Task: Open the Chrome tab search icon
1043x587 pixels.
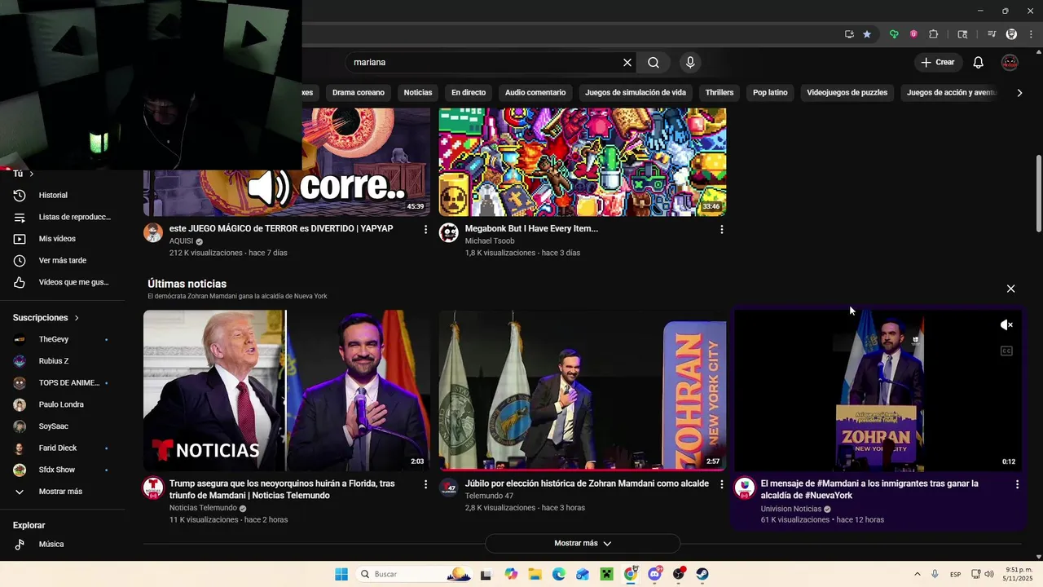Action: [x=962, y=34]
